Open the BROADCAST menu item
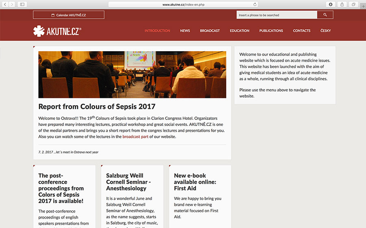The height and width of the screenshot is (228, 366). (x=210, y=30)
